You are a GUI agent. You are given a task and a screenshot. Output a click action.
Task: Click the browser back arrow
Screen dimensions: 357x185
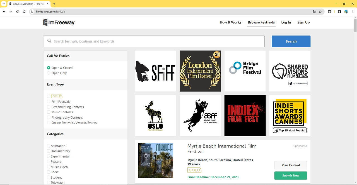(x=4, y=12)
